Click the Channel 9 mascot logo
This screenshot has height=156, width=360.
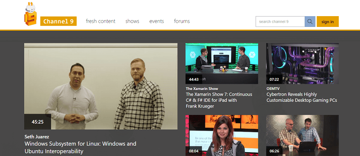pos(31,14)
